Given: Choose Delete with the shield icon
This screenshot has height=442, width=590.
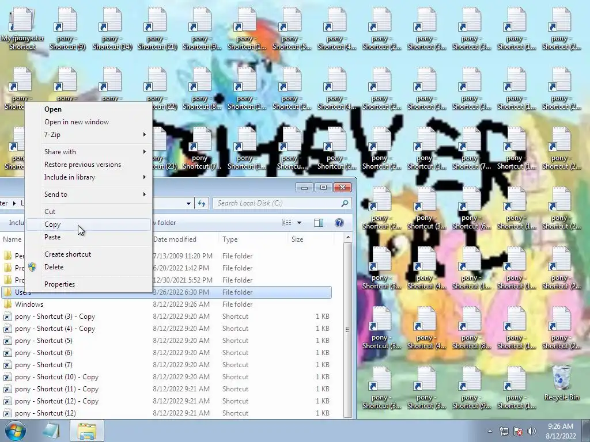Looking at the screenshot, I should (x=54, y=267).
